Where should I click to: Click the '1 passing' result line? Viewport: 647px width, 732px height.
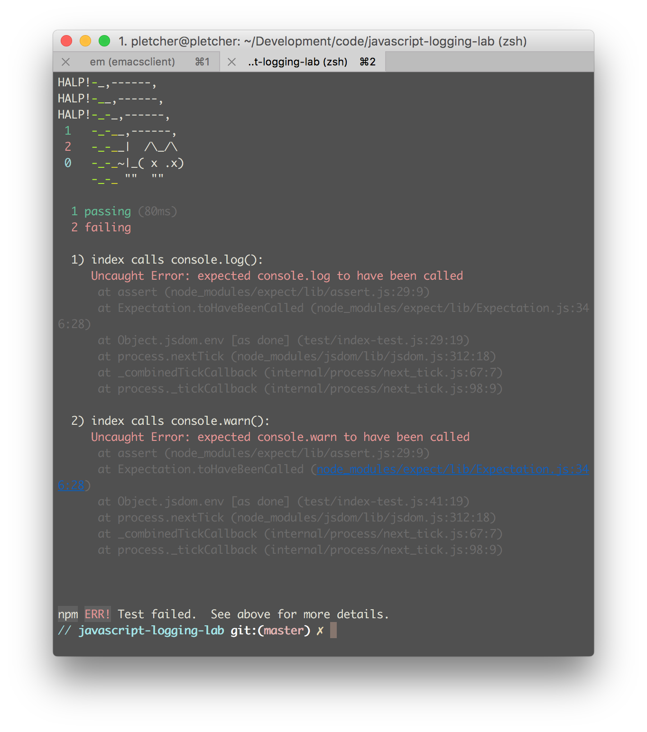pyautogui.click(x=101, y=211)
